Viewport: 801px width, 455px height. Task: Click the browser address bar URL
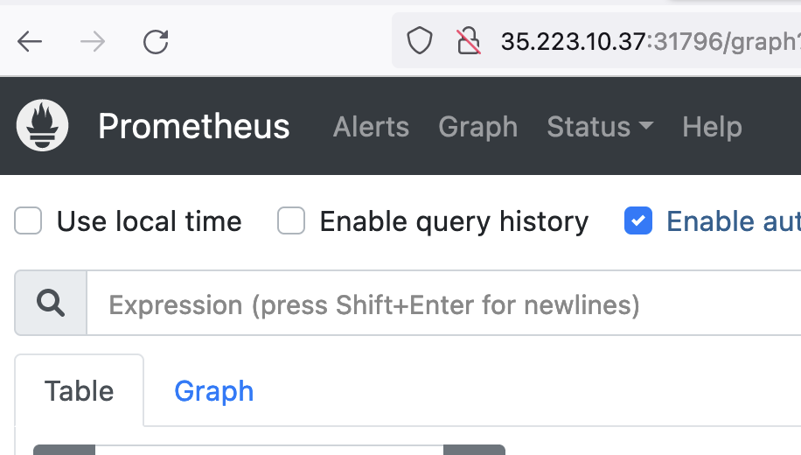(x=647, y=41)
